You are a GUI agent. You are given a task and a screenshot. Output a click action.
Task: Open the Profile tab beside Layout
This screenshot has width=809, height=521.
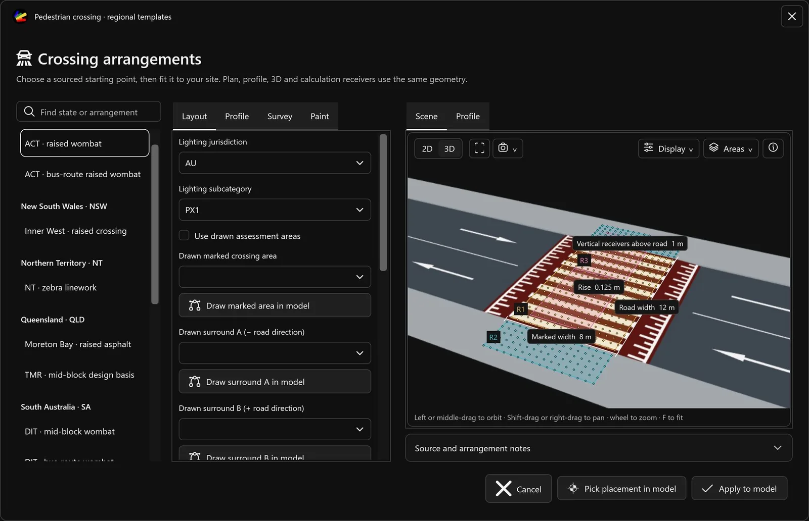pos(237,116)
